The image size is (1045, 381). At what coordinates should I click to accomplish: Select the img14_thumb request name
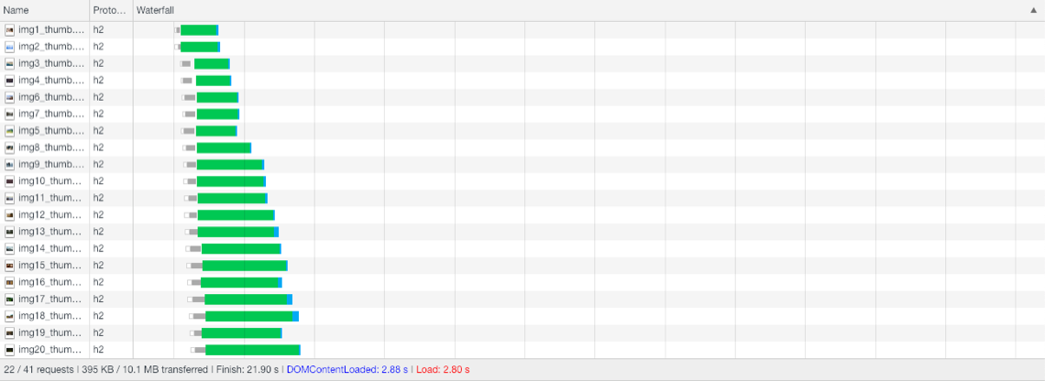point(51,249)
